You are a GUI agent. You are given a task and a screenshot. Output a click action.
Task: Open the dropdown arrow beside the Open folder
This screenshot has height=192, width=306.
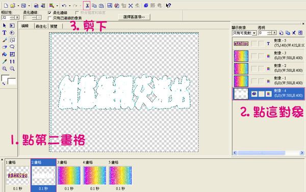(x=18, y=6)
